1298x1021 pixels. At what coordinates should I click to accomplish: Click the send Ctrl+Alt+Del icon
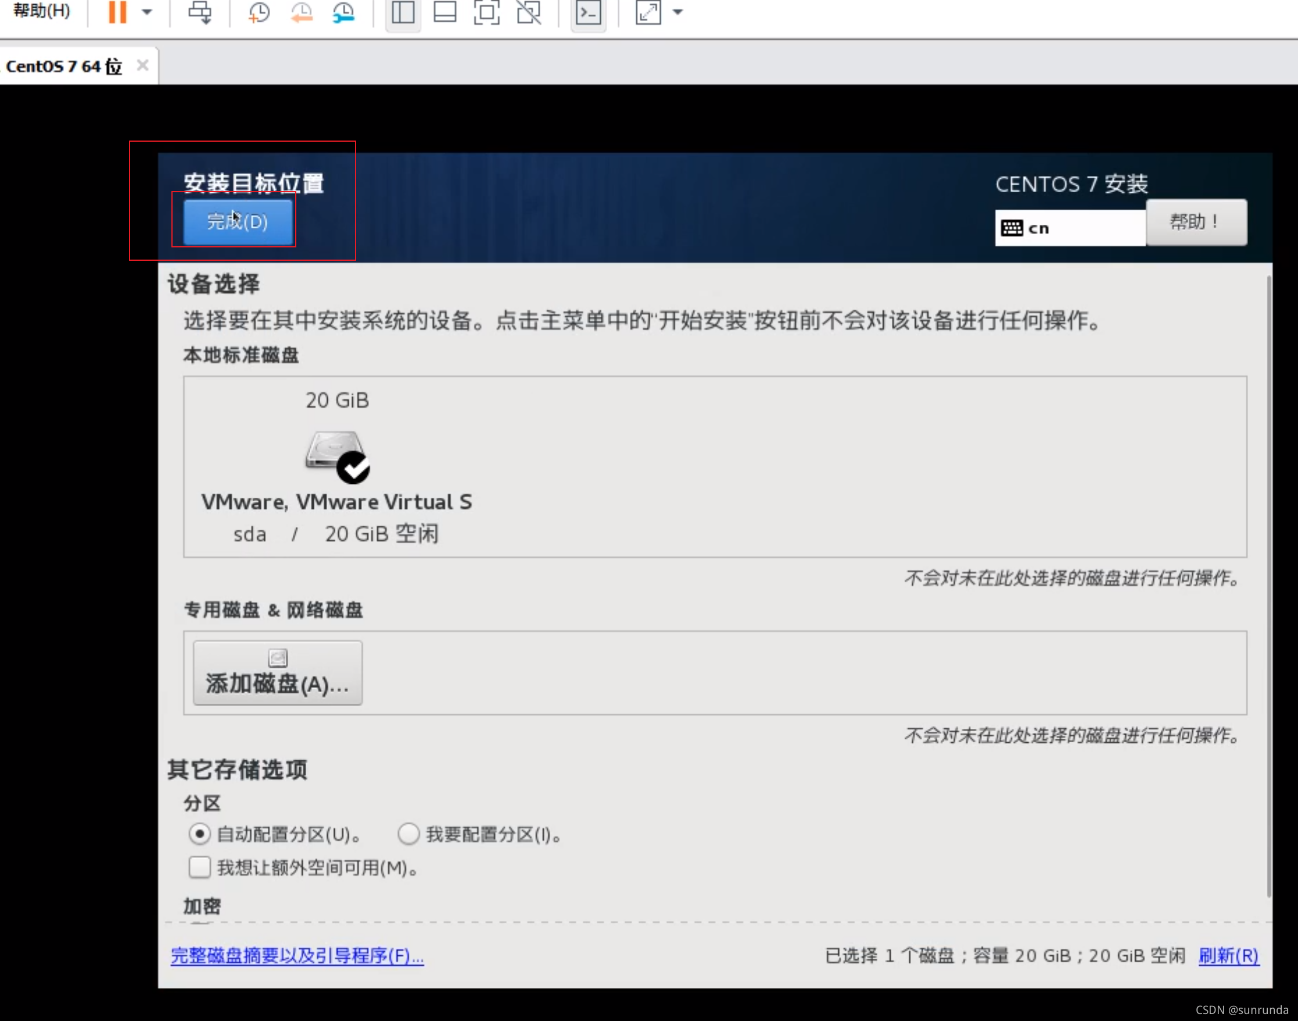tap(200, 12)
